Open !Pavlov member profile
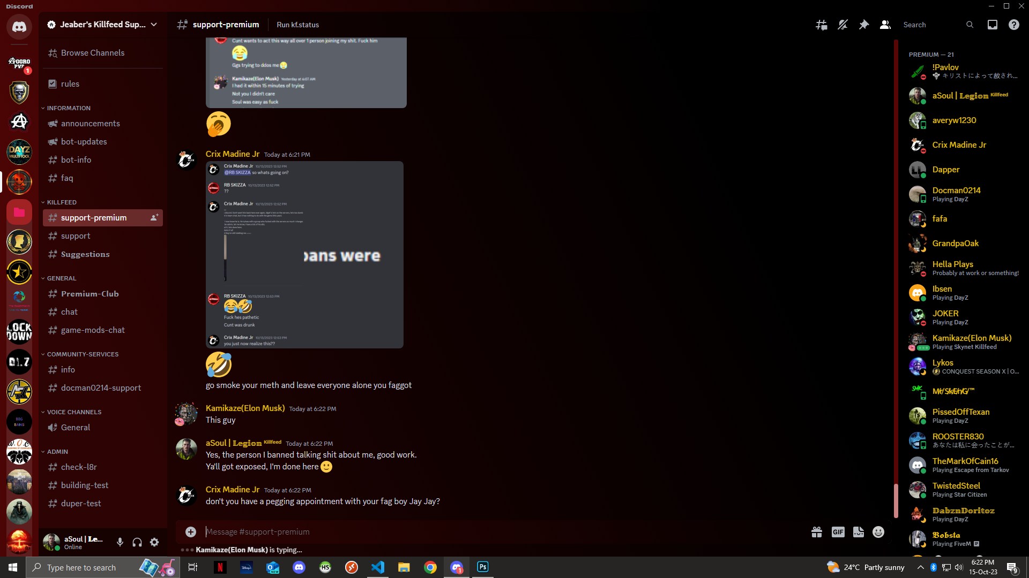The image size is (1029, 578). coord(964,71)
